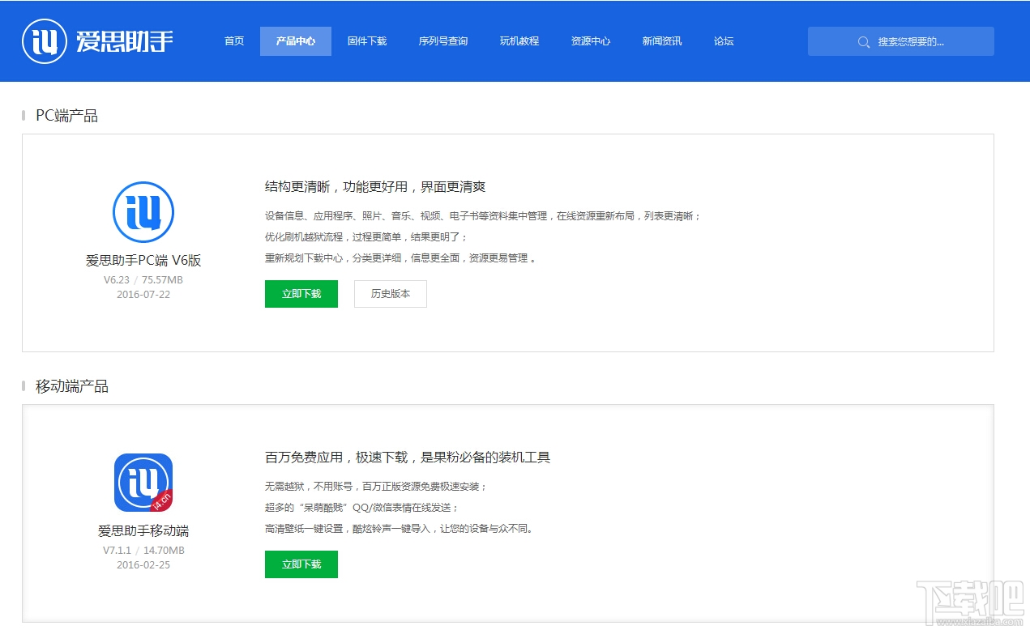Switch to 玩机教程 navigation item
The image size is (1030, 630).
pos(519,41)
